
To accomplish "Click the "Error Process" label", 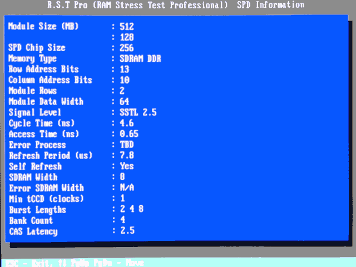I will point(37,145).
